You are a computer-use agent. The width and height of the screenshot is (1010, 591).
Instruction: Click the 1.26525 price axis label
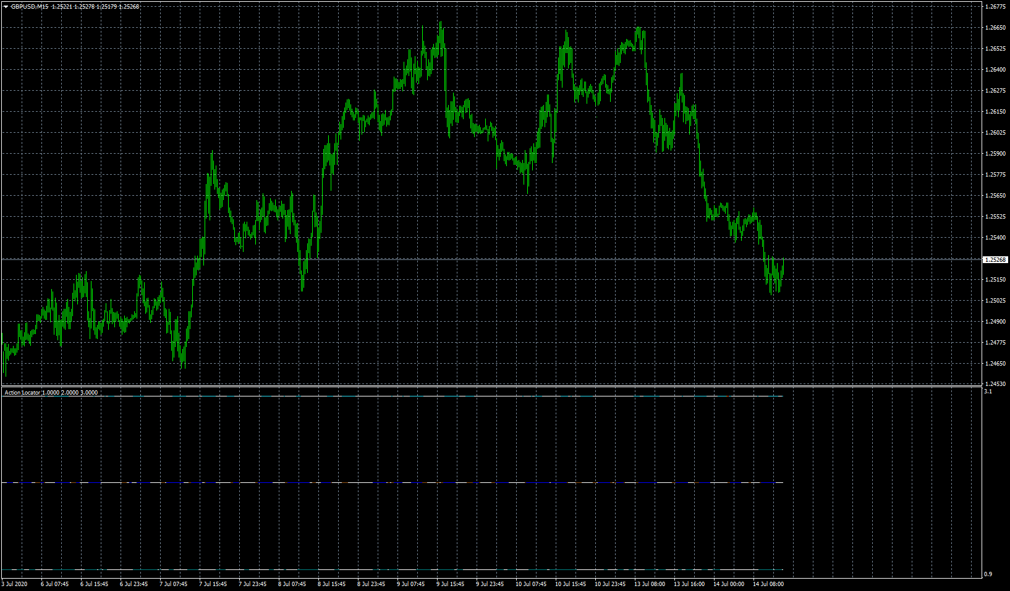coord(995,49)
